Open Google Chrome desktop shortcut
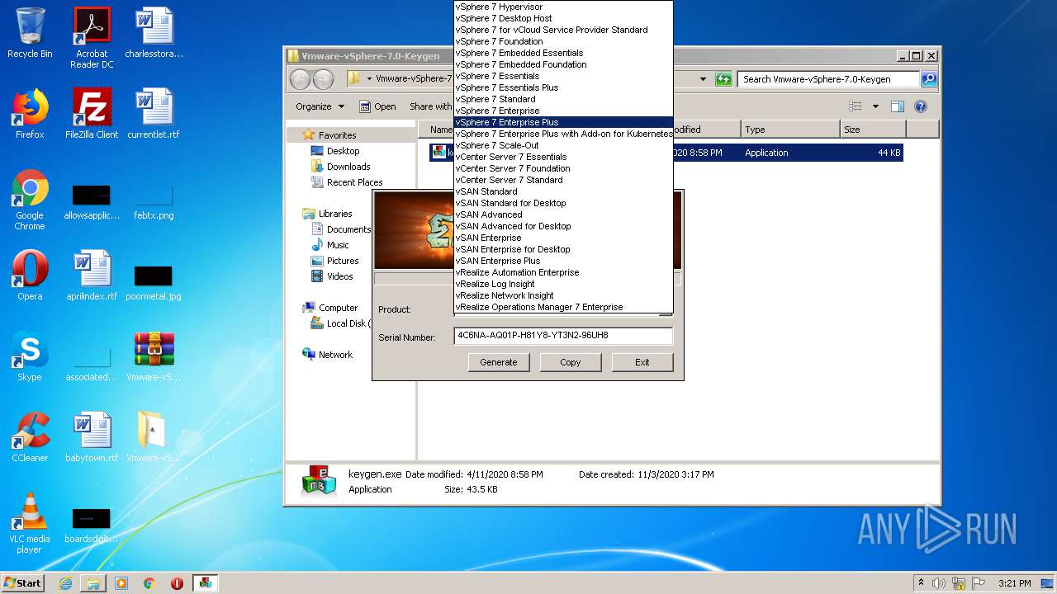Screen dimensions: 1057x594 click(x=30, y=200)
